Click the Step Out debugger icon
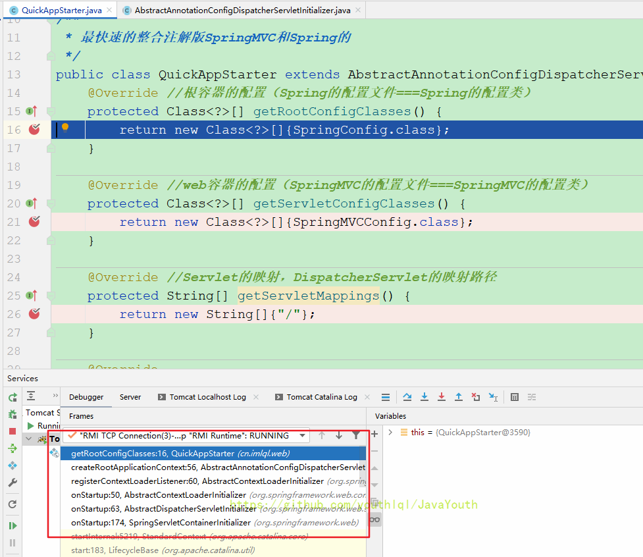Screen dimensions: 643x557 click(x=459, y=397)
